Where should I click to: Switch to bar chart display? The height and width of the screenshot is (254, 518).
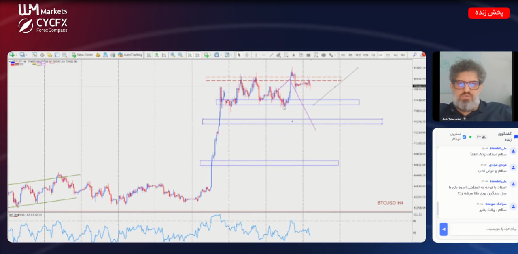coord(149,55)
